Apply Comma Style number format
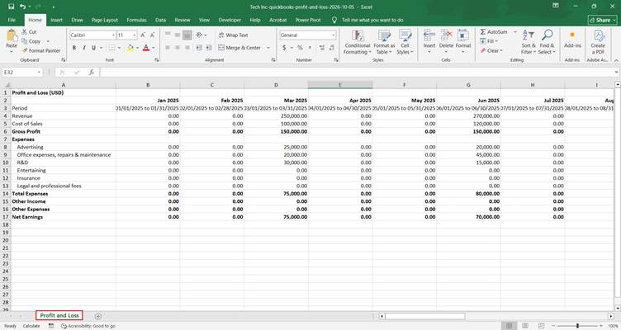This screenshot has height=330, width=621. coord(310,48)
